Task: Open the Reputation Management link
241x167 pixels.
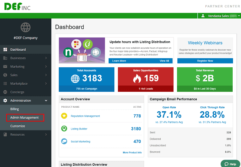Action: (x=85, y=116)
